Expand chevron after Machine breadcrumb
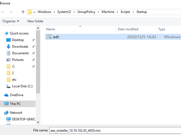181x135 pixels. (x=117, y=12)
